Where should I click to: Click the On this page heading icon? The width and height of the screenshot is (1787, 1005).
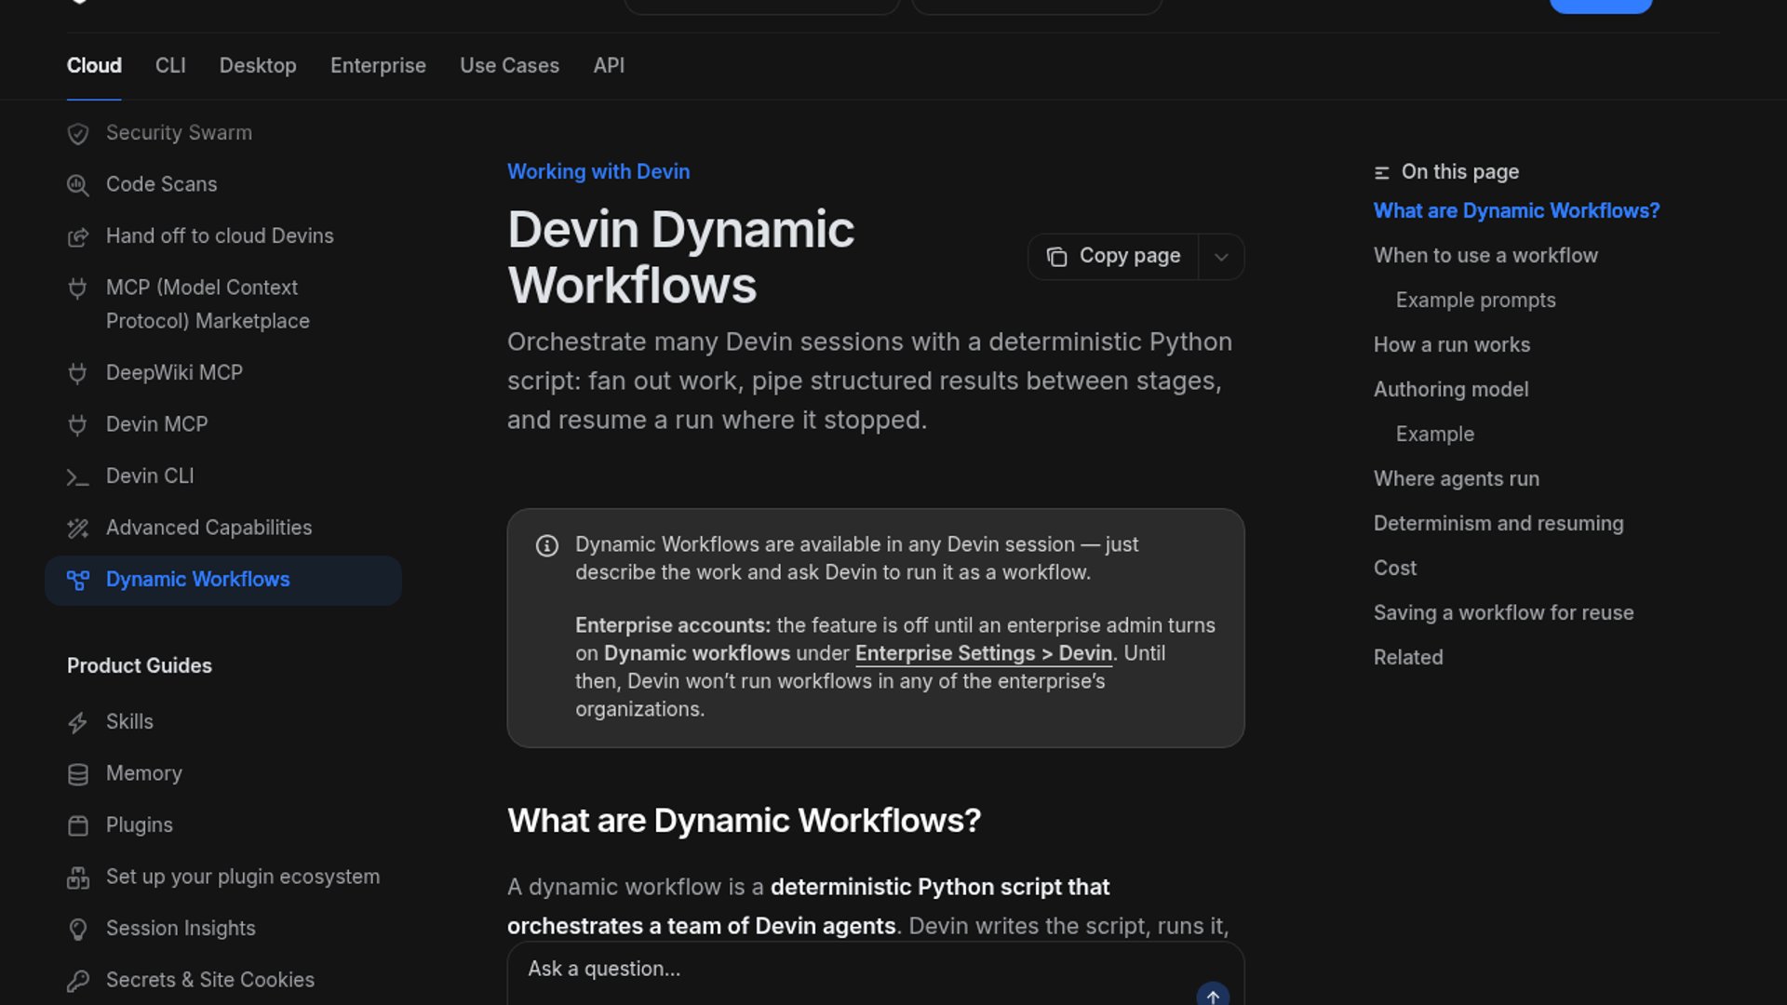click(1381, 172)
